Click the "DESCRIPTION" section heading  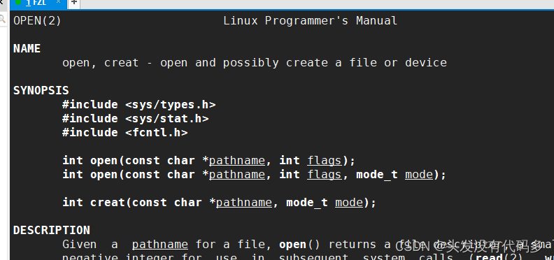click(52, 231)
